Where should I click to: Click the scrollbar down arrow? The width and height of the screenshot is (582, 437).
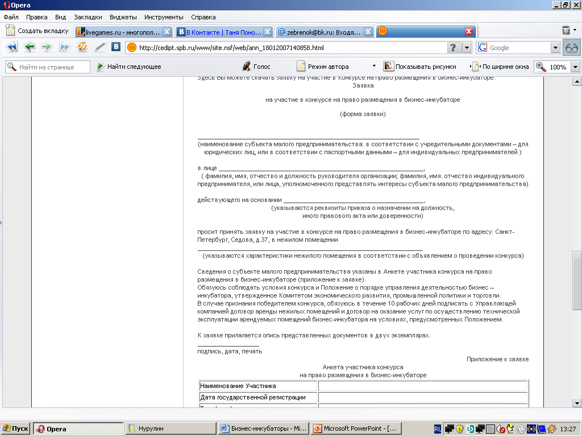(576, 403)
